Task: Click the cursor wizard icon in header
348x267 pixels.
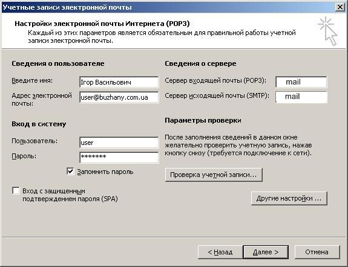Action: coord(328,31)
